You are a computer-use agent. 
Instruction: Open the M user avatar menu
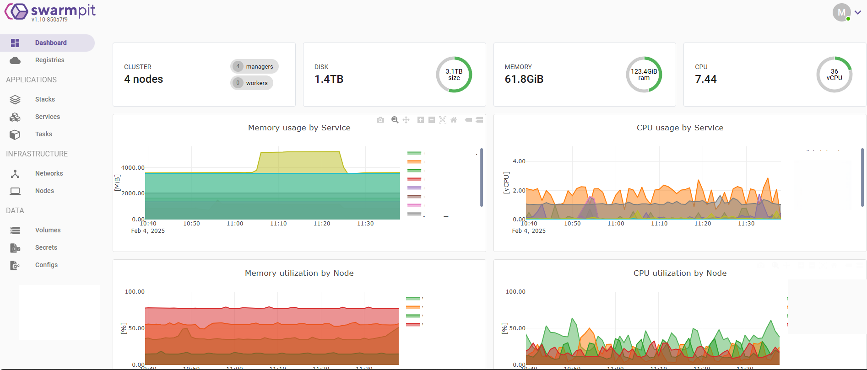[x=841, y=13]
